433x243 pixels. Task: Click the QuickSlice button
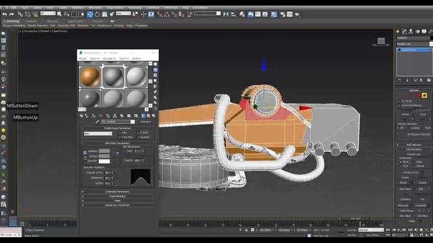pyautogui.click(x=405, y=199)
